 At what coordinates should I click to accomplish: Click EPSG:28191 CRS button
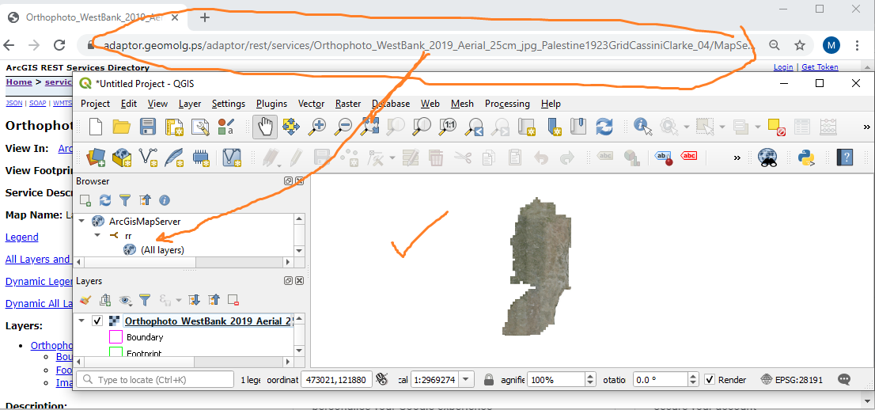tap(791, 380)
